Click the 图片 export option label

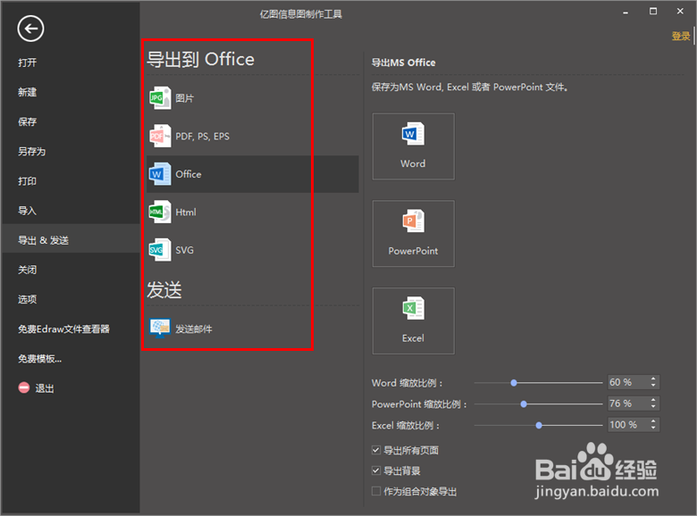pyautogui.click(x=184, y=98)
